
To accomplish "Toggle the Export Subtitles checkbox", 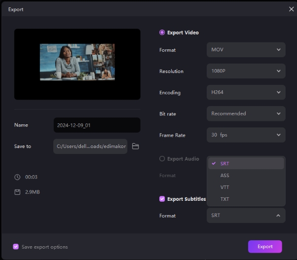I will [162, 199].
